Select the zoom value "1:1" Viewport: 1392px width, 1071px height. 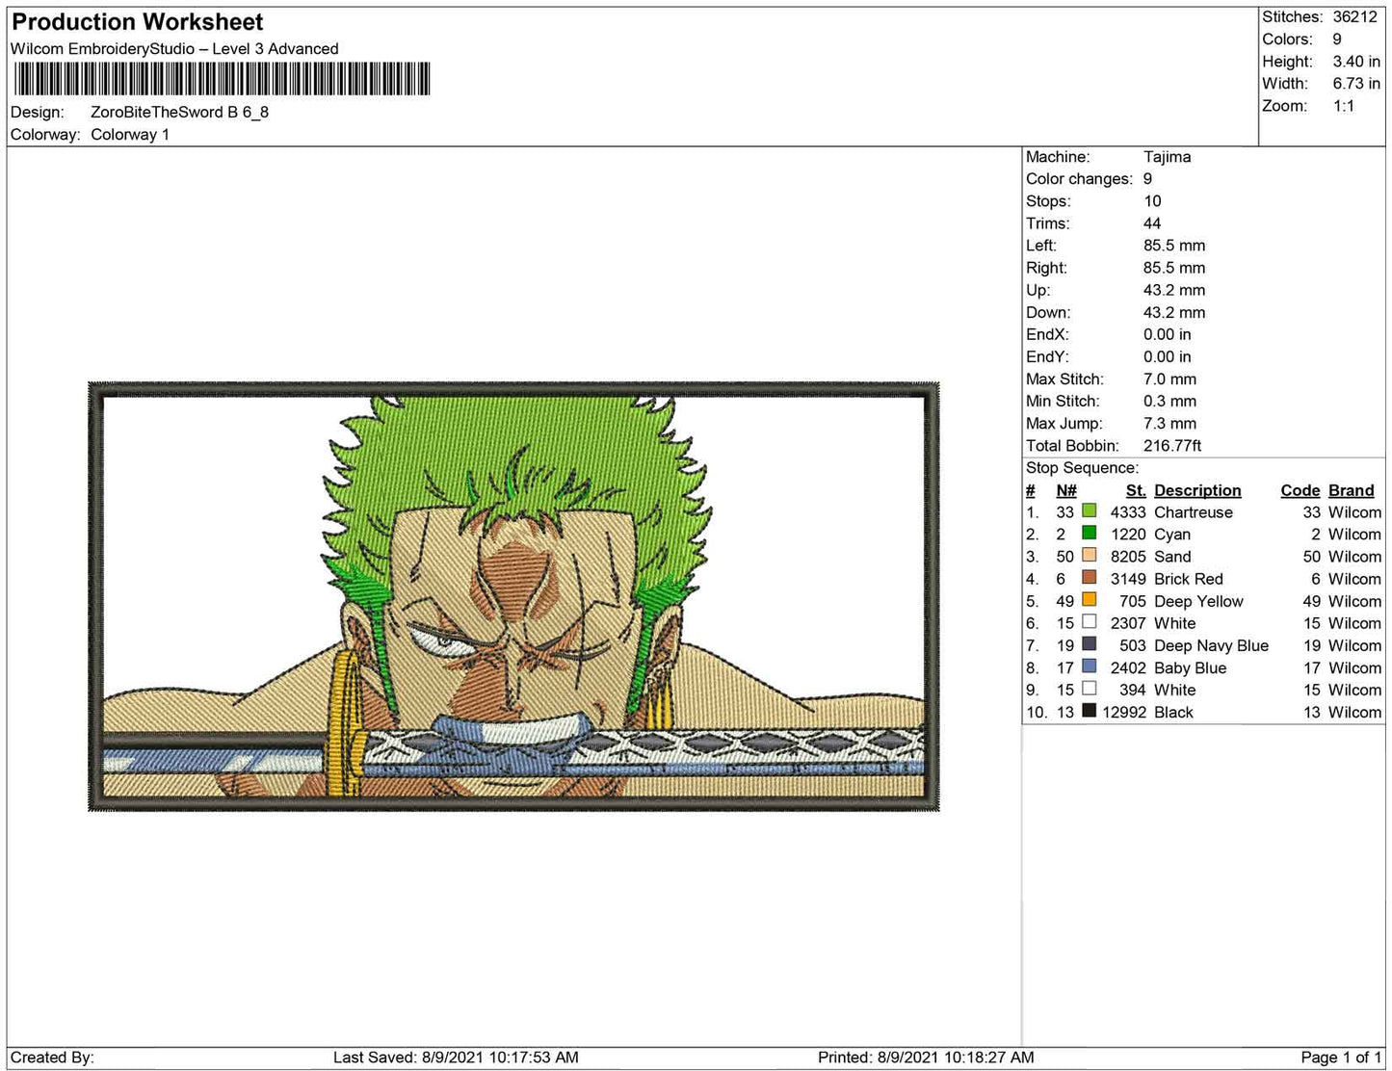pos(1344,106)
